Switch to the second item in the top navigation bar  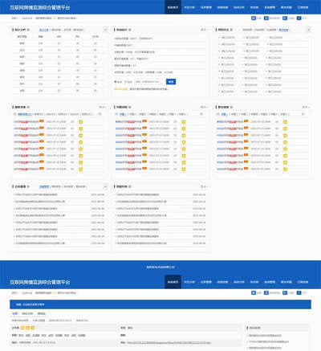tap(189, 7)
